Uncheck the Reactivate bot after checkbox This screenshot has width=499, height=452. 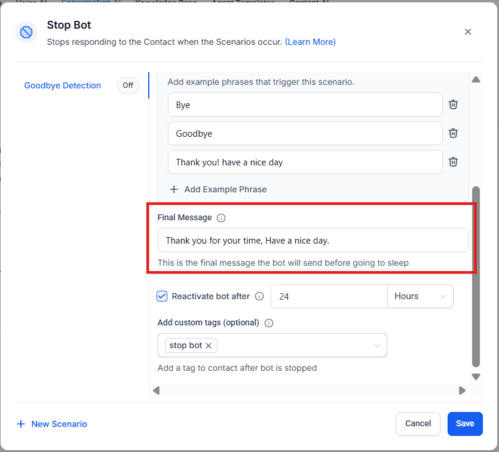tap(162, 296)
